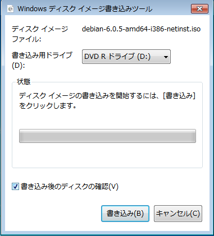
Task: Click the gray write progress bar
Action: (107, 136)
